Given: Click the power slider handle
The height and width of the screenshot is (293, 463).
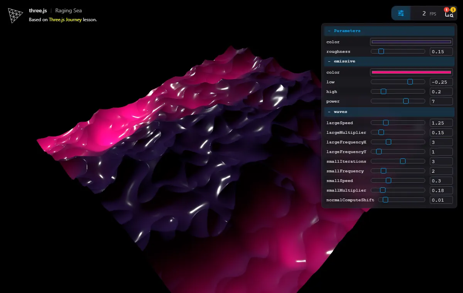Looking at the screenshot, I should click(x=406, y=101).
